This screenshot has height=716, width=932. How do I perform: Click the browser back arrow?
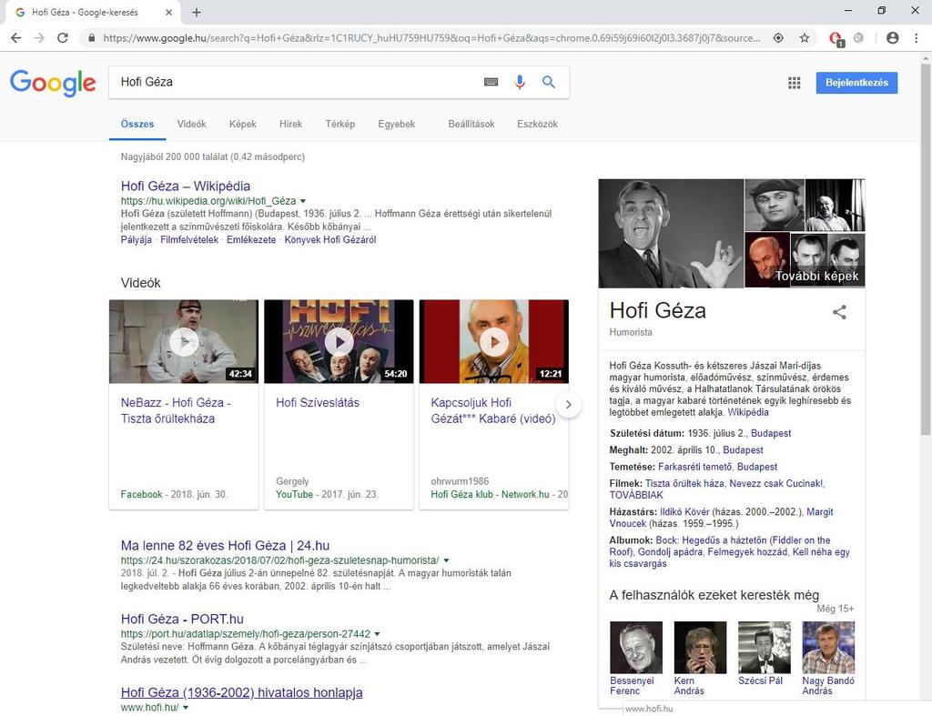coord(16,38)
